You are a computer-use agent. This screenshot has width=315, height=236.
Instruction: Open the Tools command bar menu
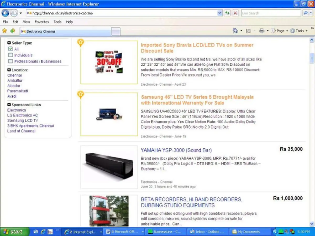pyautogui.click(x=299, y=31)
